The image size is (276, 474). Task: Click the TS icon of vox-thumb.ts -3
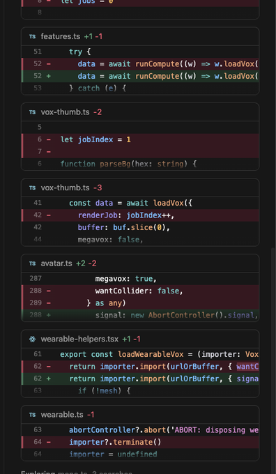click(x=32, y=188)
